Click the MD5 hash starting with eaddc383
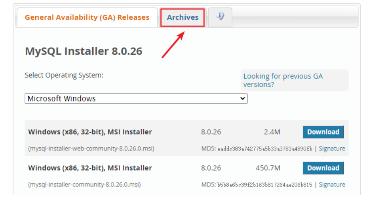This screenshot has width=367, height=201. click(265, 149)
